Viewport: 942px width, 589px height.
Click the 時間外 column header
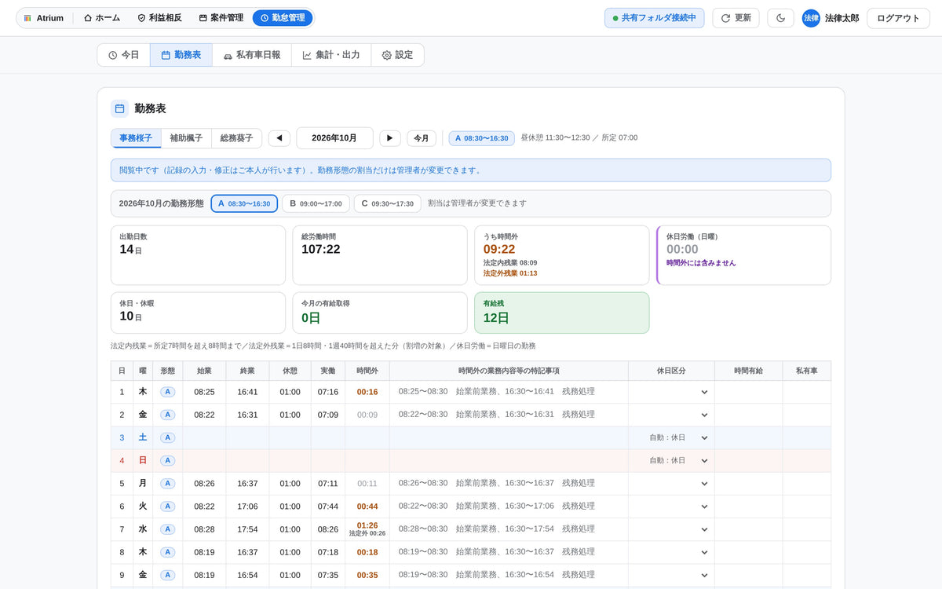[x=367, y=371]
